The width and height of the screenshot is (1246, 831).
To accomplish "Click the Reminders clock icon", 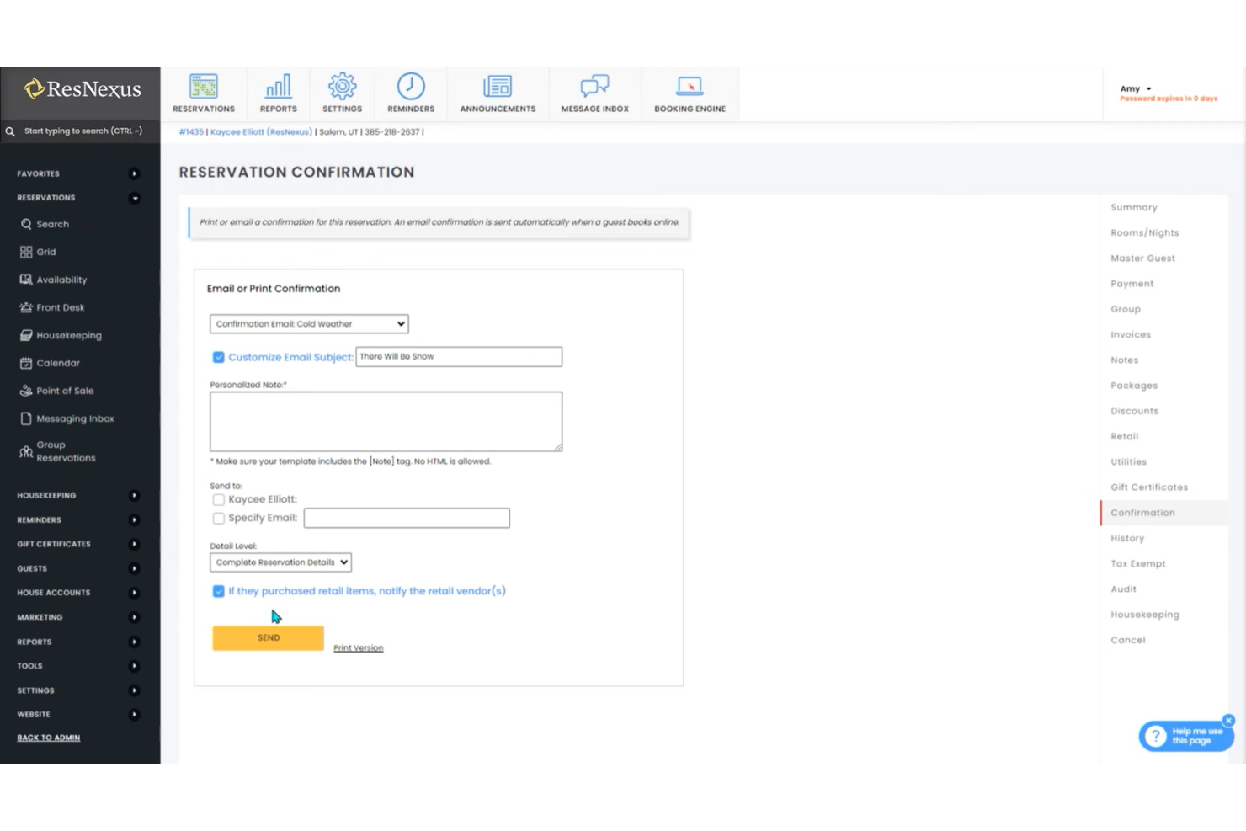I will click(410, 85).
